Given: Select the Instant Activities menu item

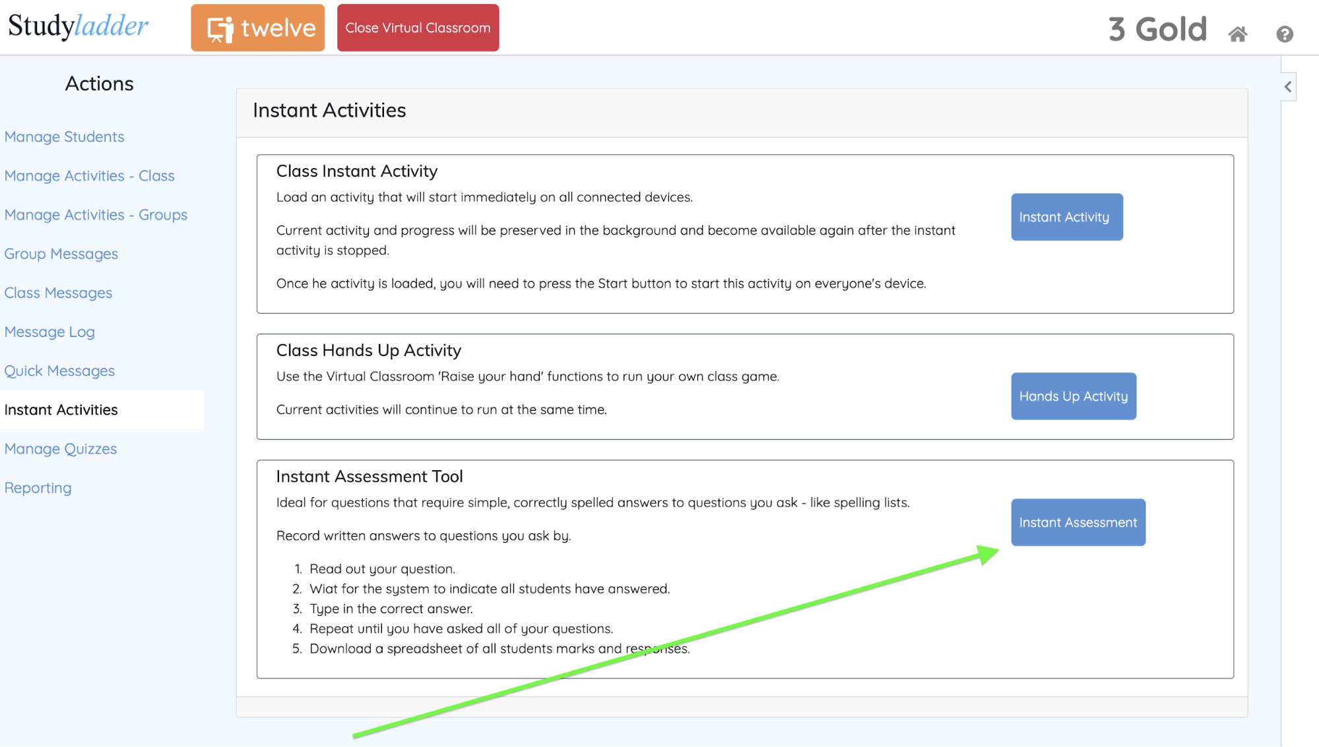Looking at the screenshot, I should (61, 409).
